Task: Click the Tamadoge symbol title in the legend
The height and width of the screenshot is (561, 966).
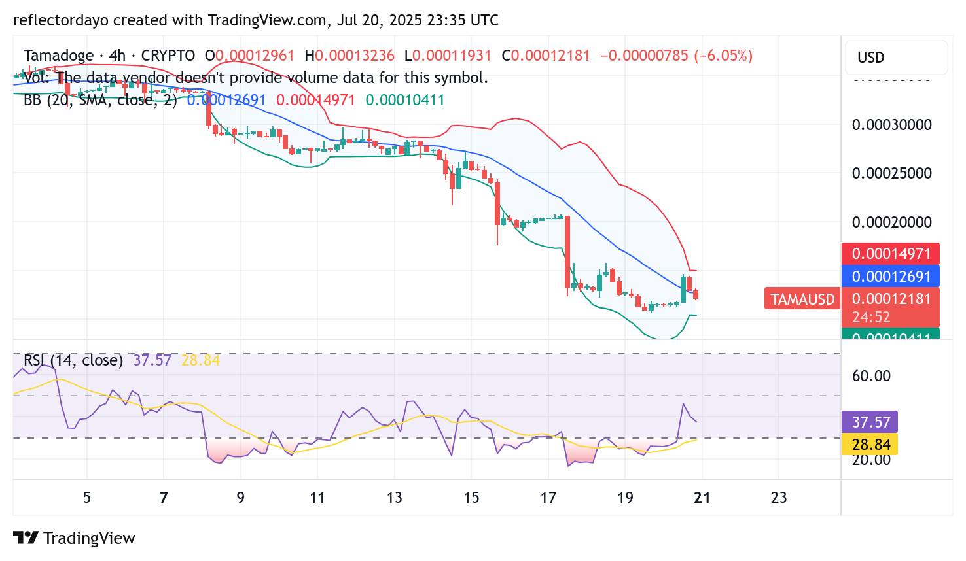Action: 59,56
